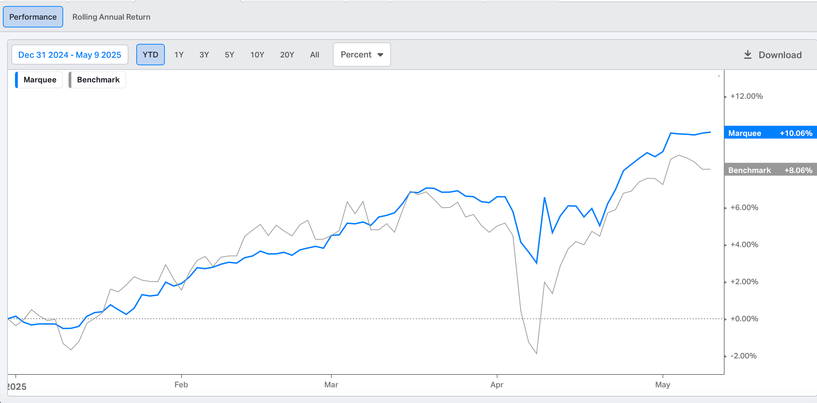Select the 20Y time range
Viewport: 817px width, 403px height.
(x=287, y=55)
